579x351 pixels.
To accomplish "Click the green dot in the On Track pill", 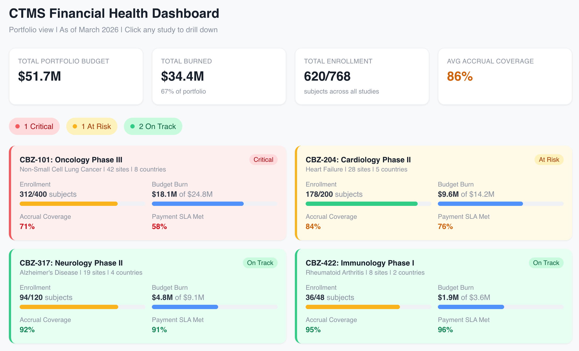I will (132, 126).
